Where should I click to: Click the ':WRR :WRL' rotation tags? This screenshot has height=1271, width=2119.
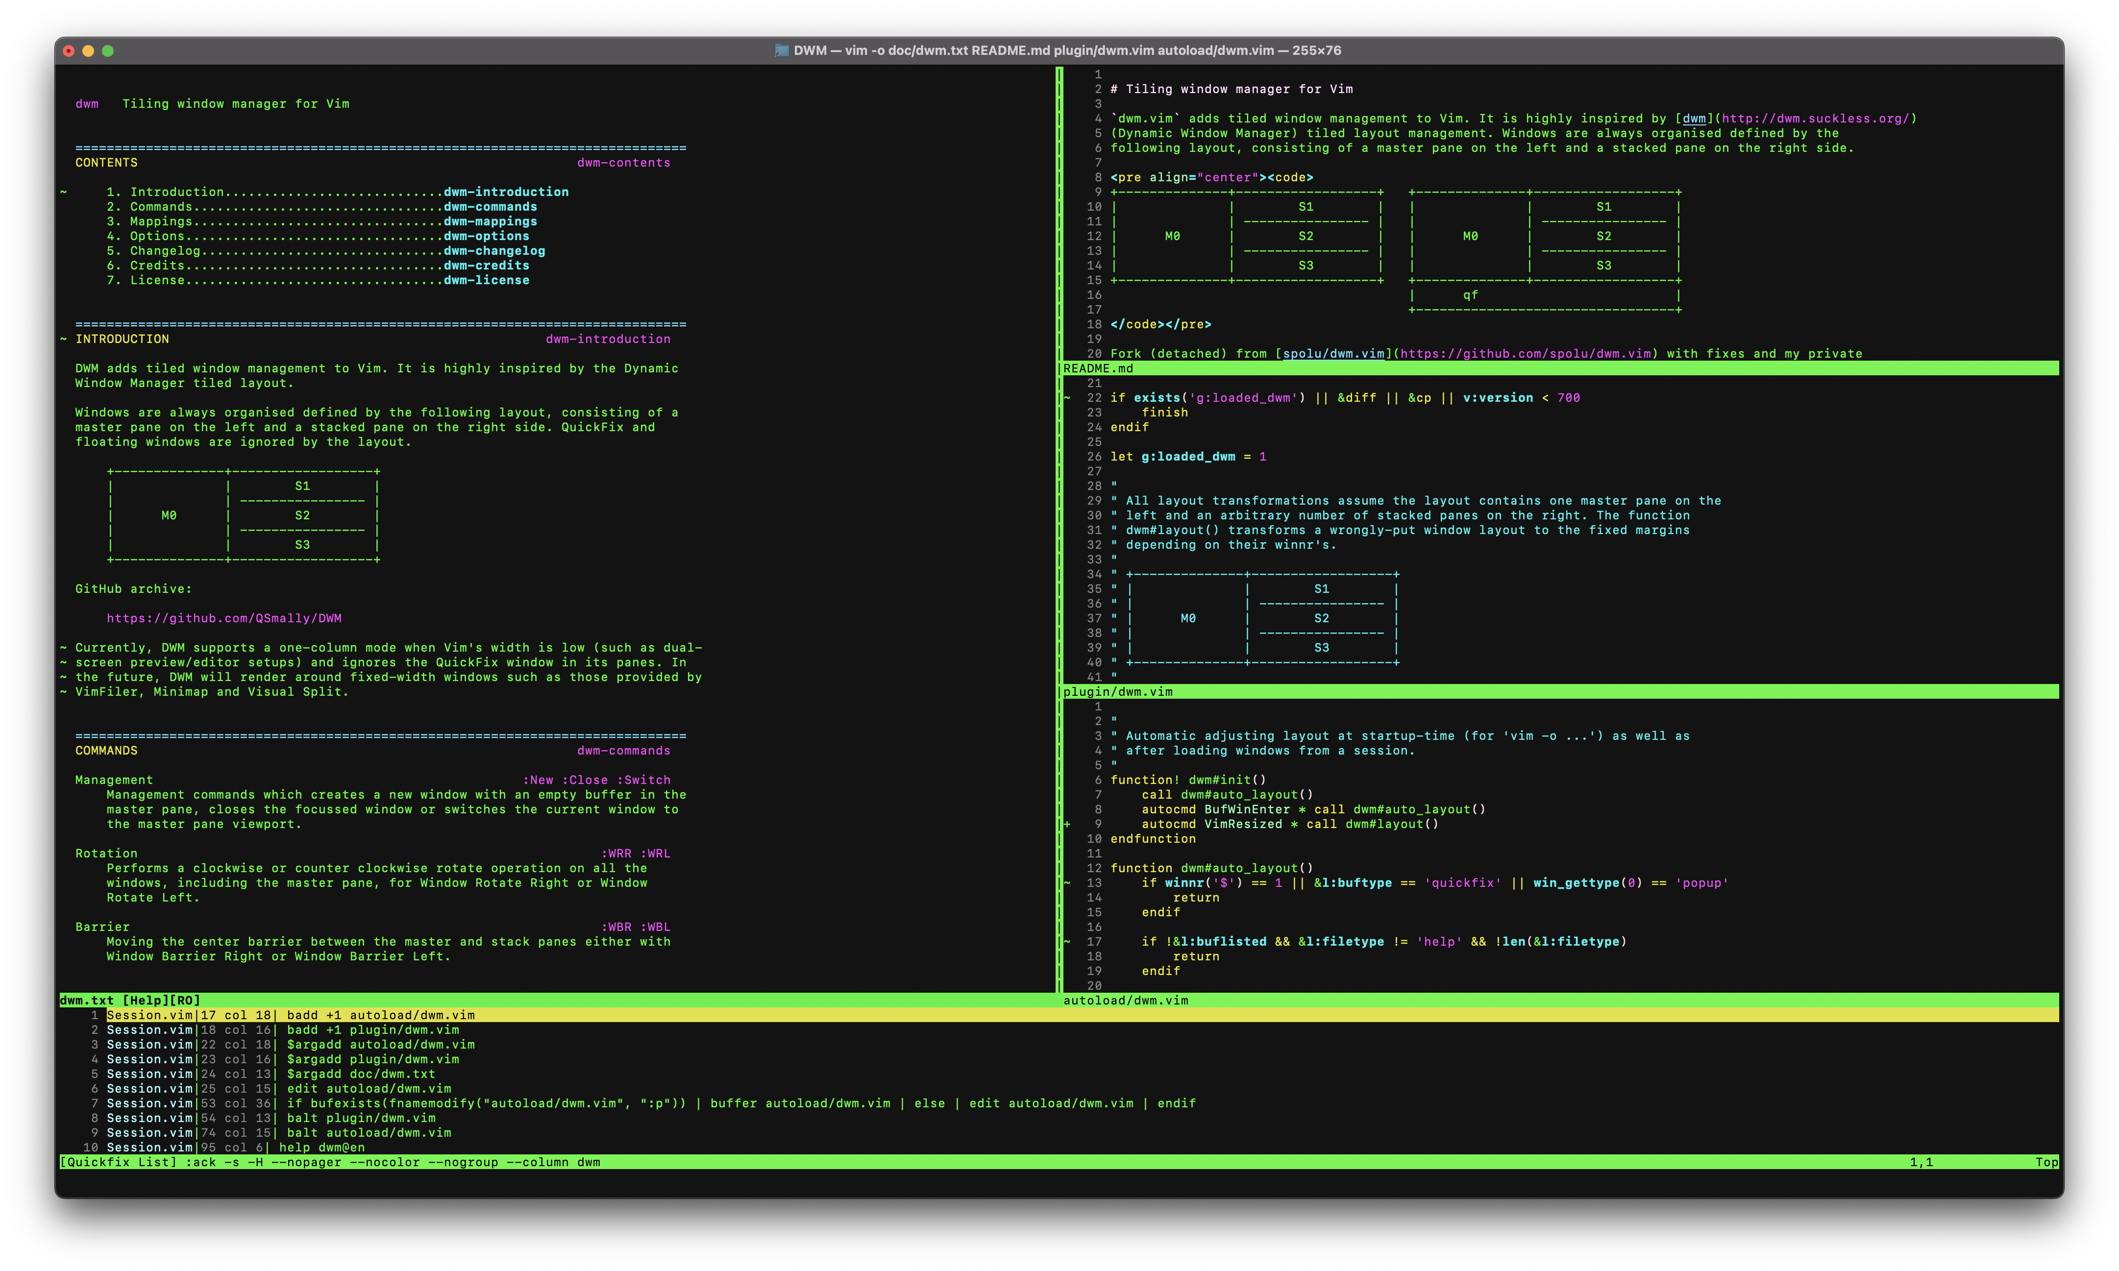tap(636, 853)
